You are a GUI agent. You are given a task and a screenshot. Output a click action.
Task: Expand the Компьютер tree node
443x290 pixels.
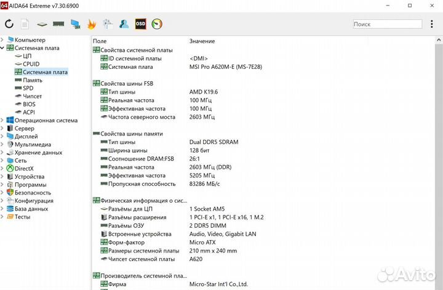coord(2,40)
